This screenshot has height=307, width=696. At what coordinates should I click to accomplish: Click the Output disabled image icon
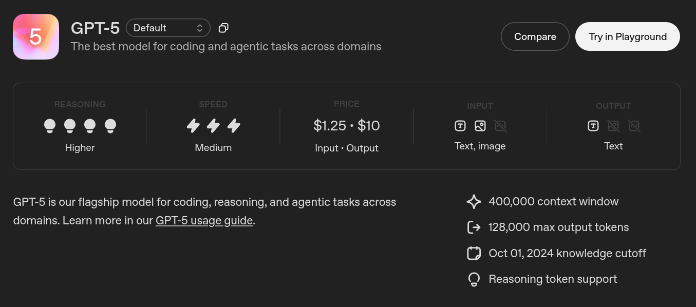click(613, 125)
